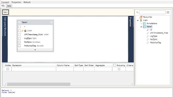Click the Refresh menu item
The height and width of the screenshot is (97, 173).
(x=27, y=2)
